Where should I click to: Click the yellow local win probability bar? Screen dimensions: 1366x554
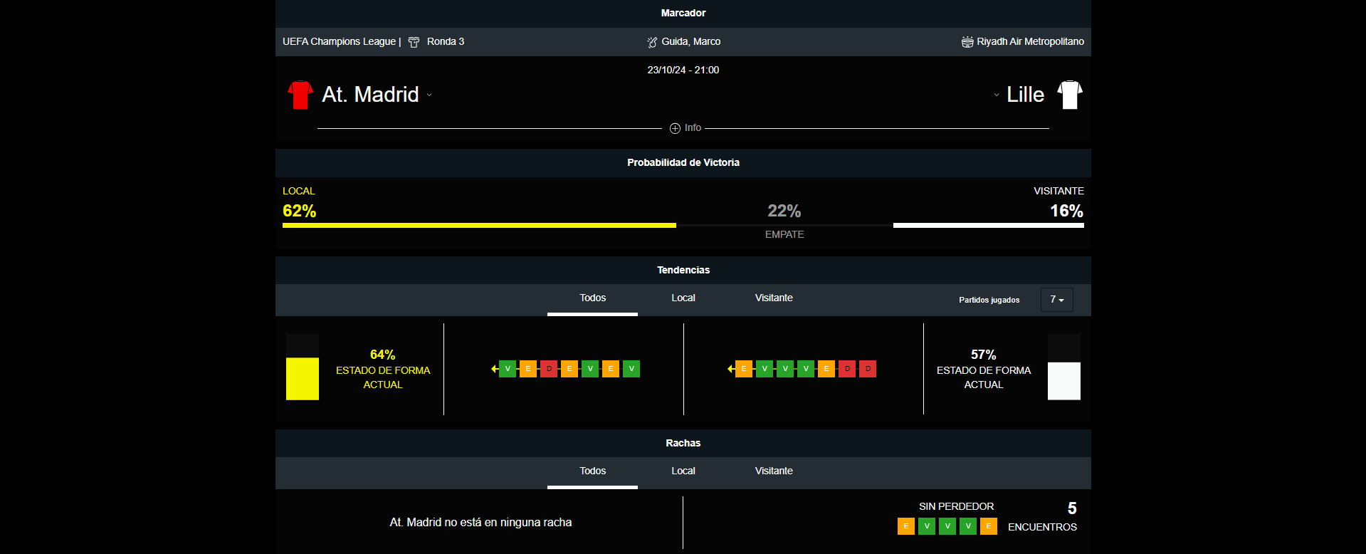coord(478,225)
